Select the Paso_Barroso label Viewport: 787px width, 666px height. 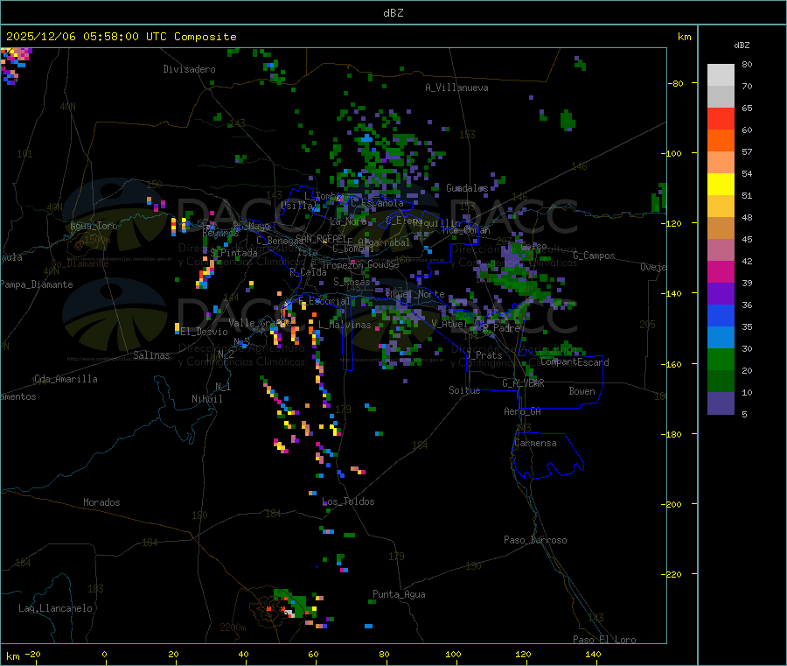pos(535,541)
